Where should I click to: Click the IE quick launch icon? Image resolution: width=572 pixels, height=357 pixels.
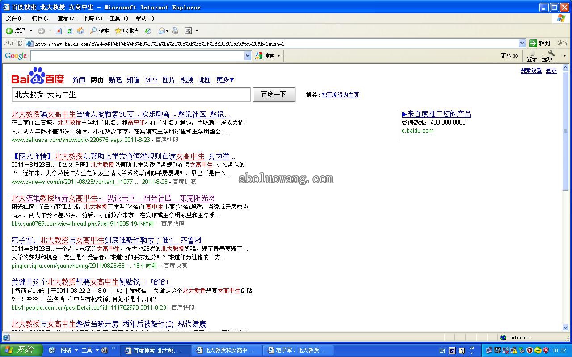(52, 350)
